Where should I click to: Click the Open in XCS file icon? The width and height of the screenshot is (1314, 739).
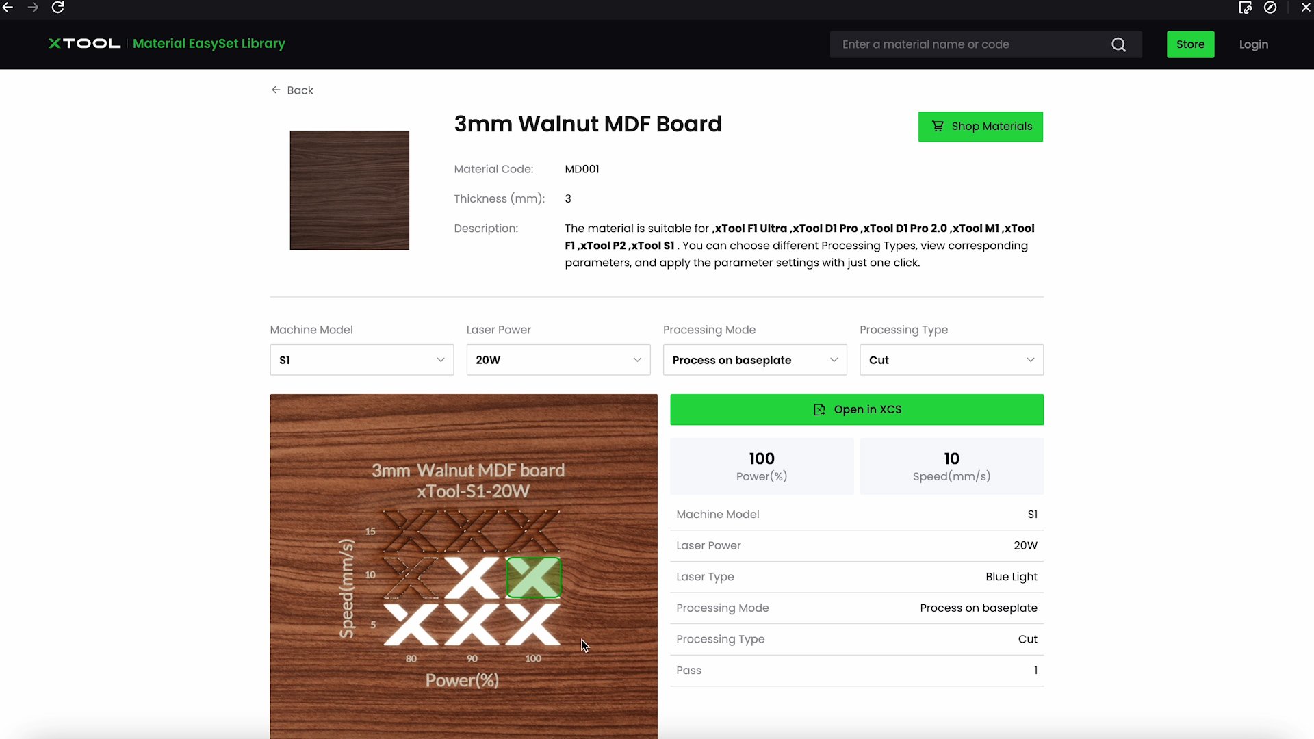(x=819, y=410)
